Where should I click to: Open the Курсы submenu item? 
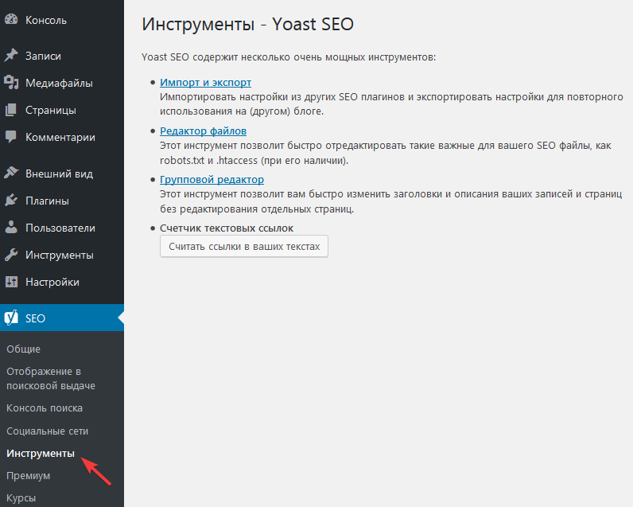point(21,497)
